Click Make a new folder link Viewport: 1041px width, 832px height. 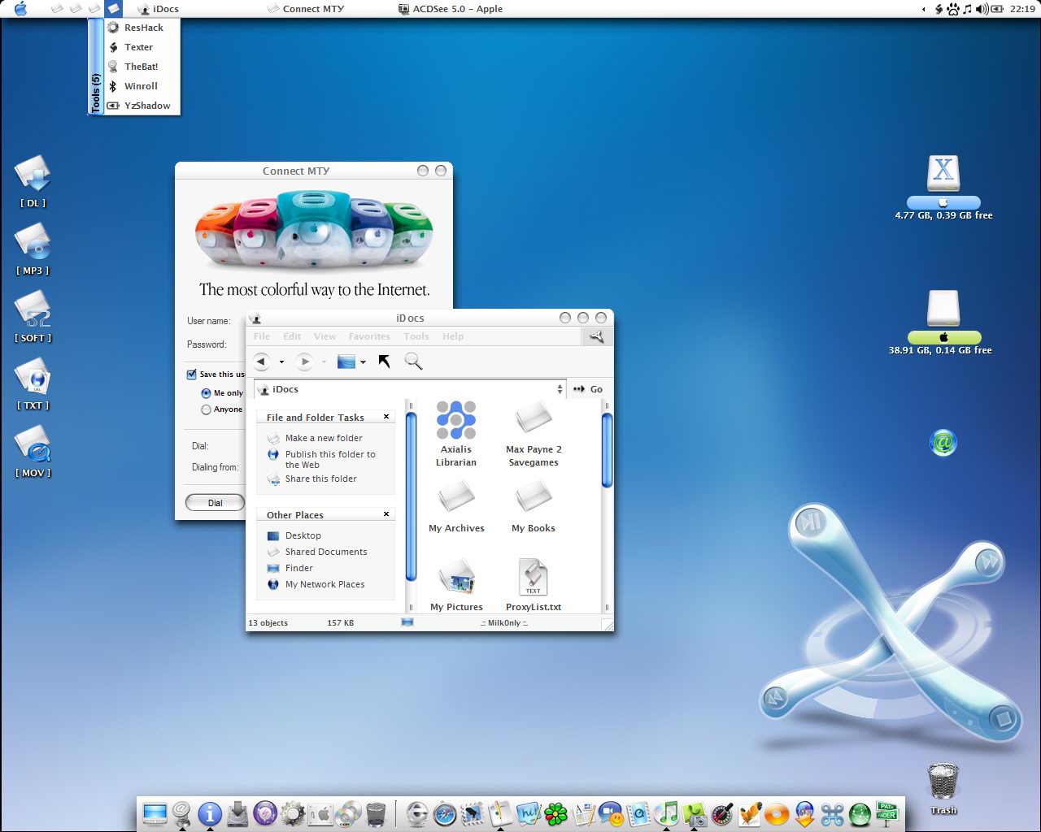[324, 438]
